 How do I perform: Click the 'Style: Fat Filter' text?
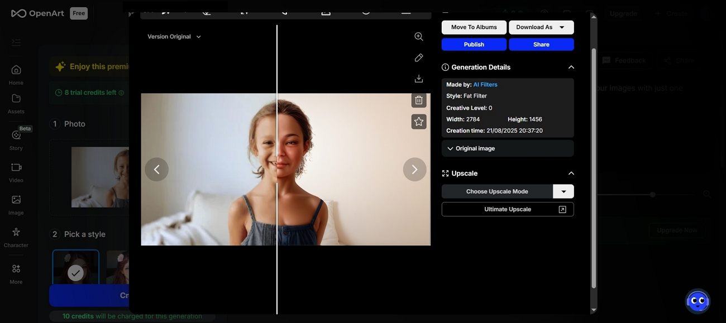click(466, 96)
